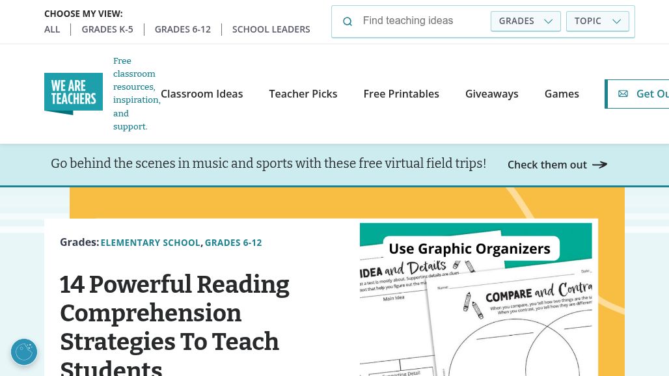Expand the Topic dropdown

597,21
